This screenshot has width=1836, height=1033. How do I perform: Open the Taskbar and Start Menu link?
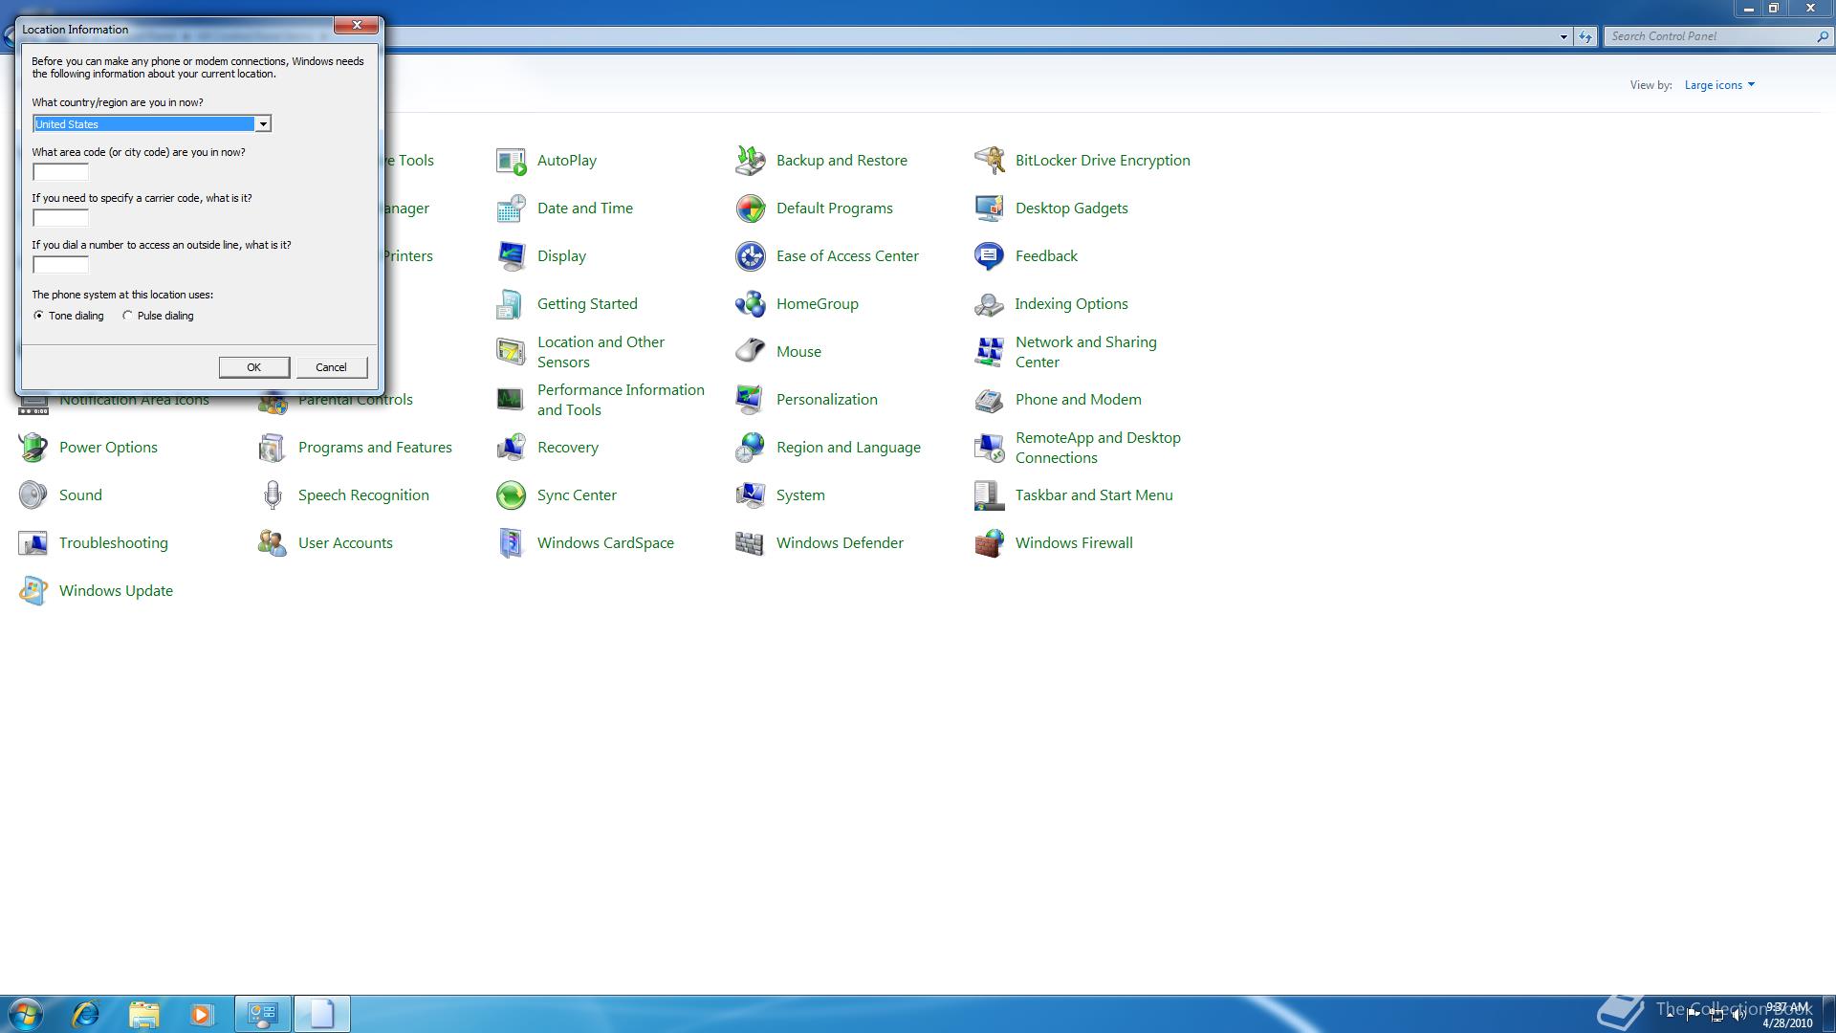1094,495
